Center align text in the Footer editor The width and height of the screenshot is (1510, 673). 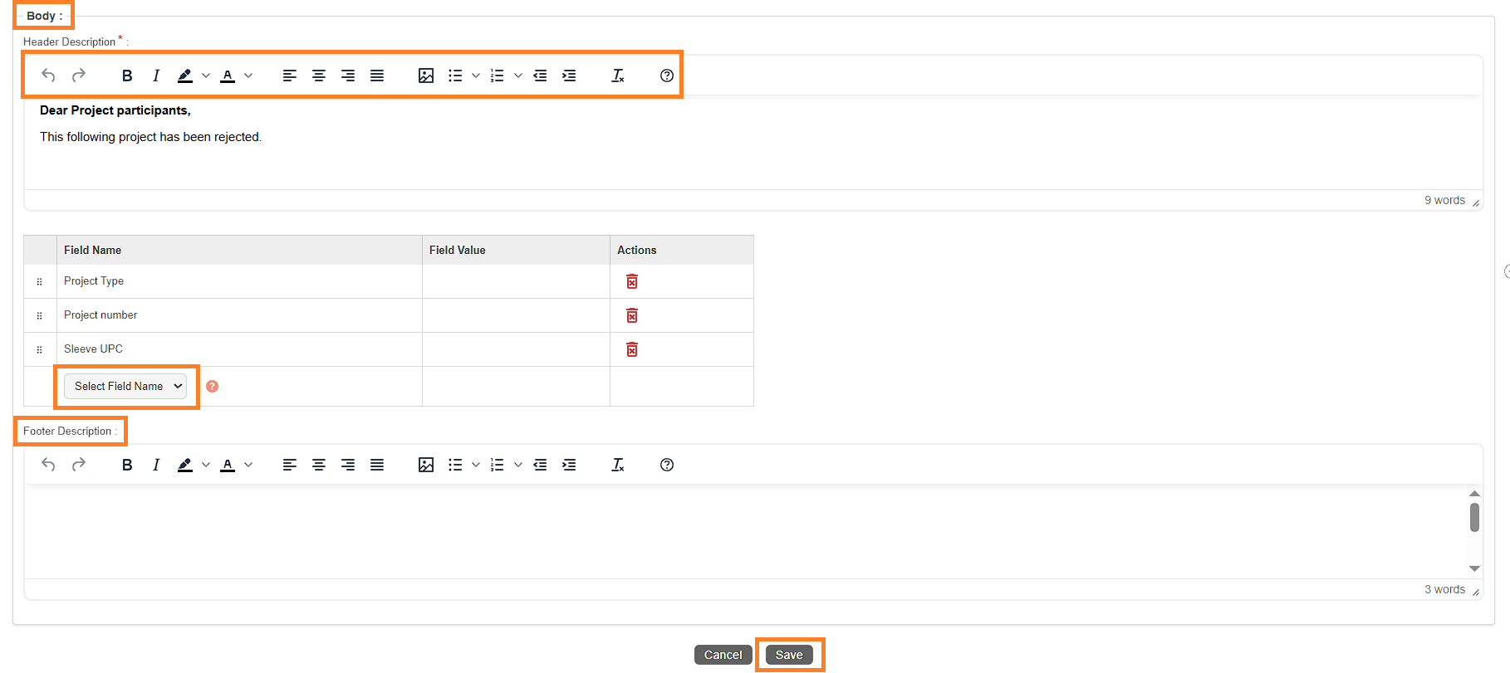pos(319,465)
